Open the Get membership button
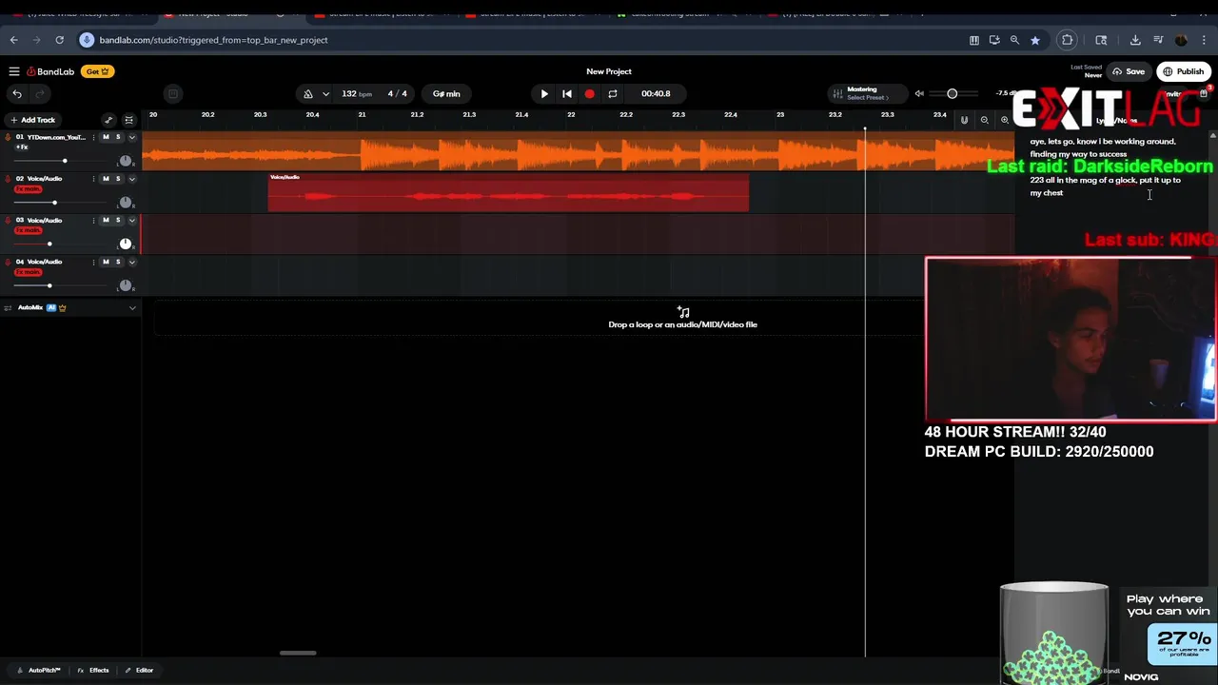1218x685 pixels. [98, 71]
